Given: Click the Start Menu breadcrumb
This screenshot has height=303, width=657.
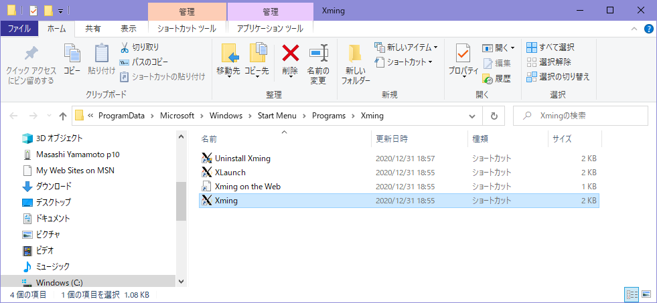Looking at the screenshot, I should (277, 116).
